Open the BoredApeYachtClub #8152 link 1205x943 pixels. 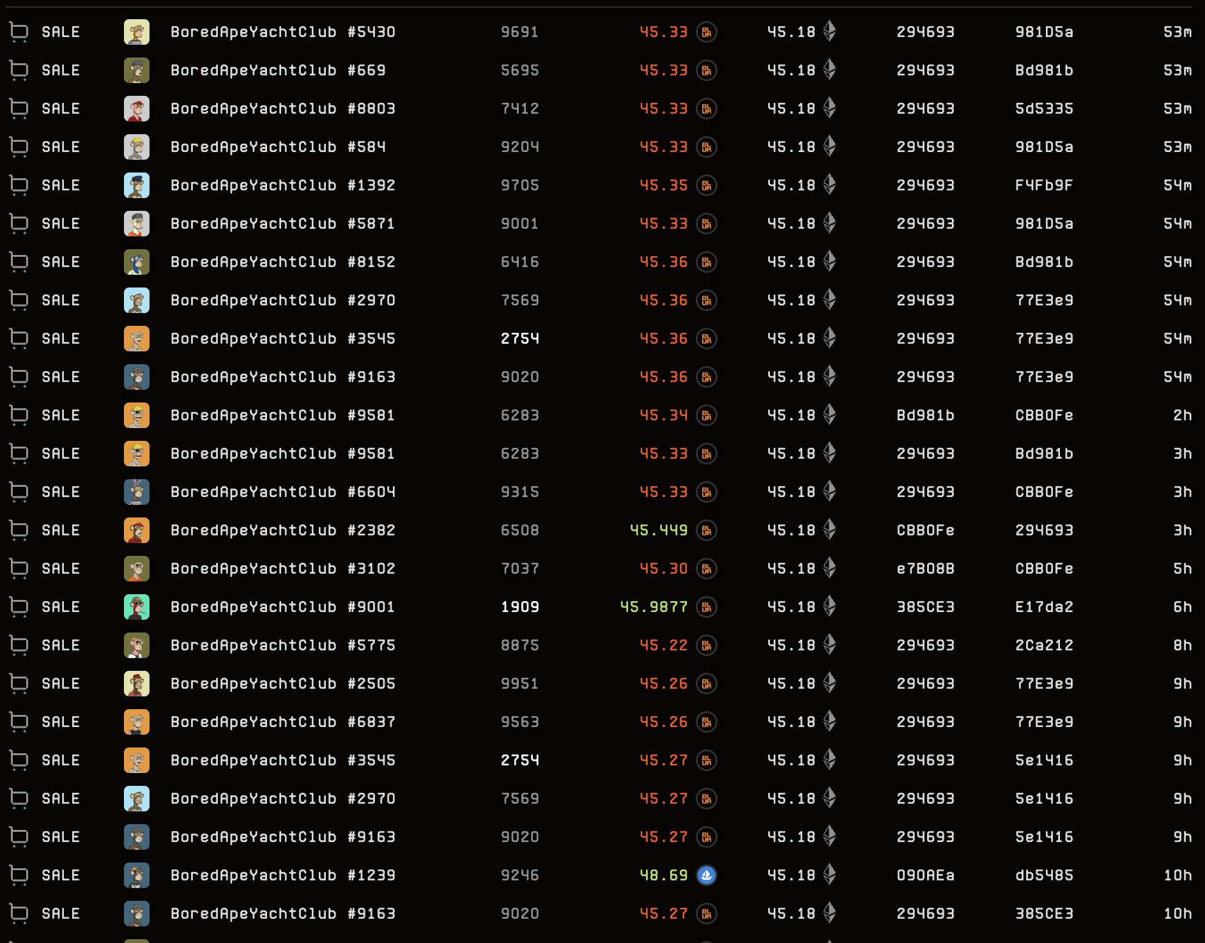click(283, 262)
